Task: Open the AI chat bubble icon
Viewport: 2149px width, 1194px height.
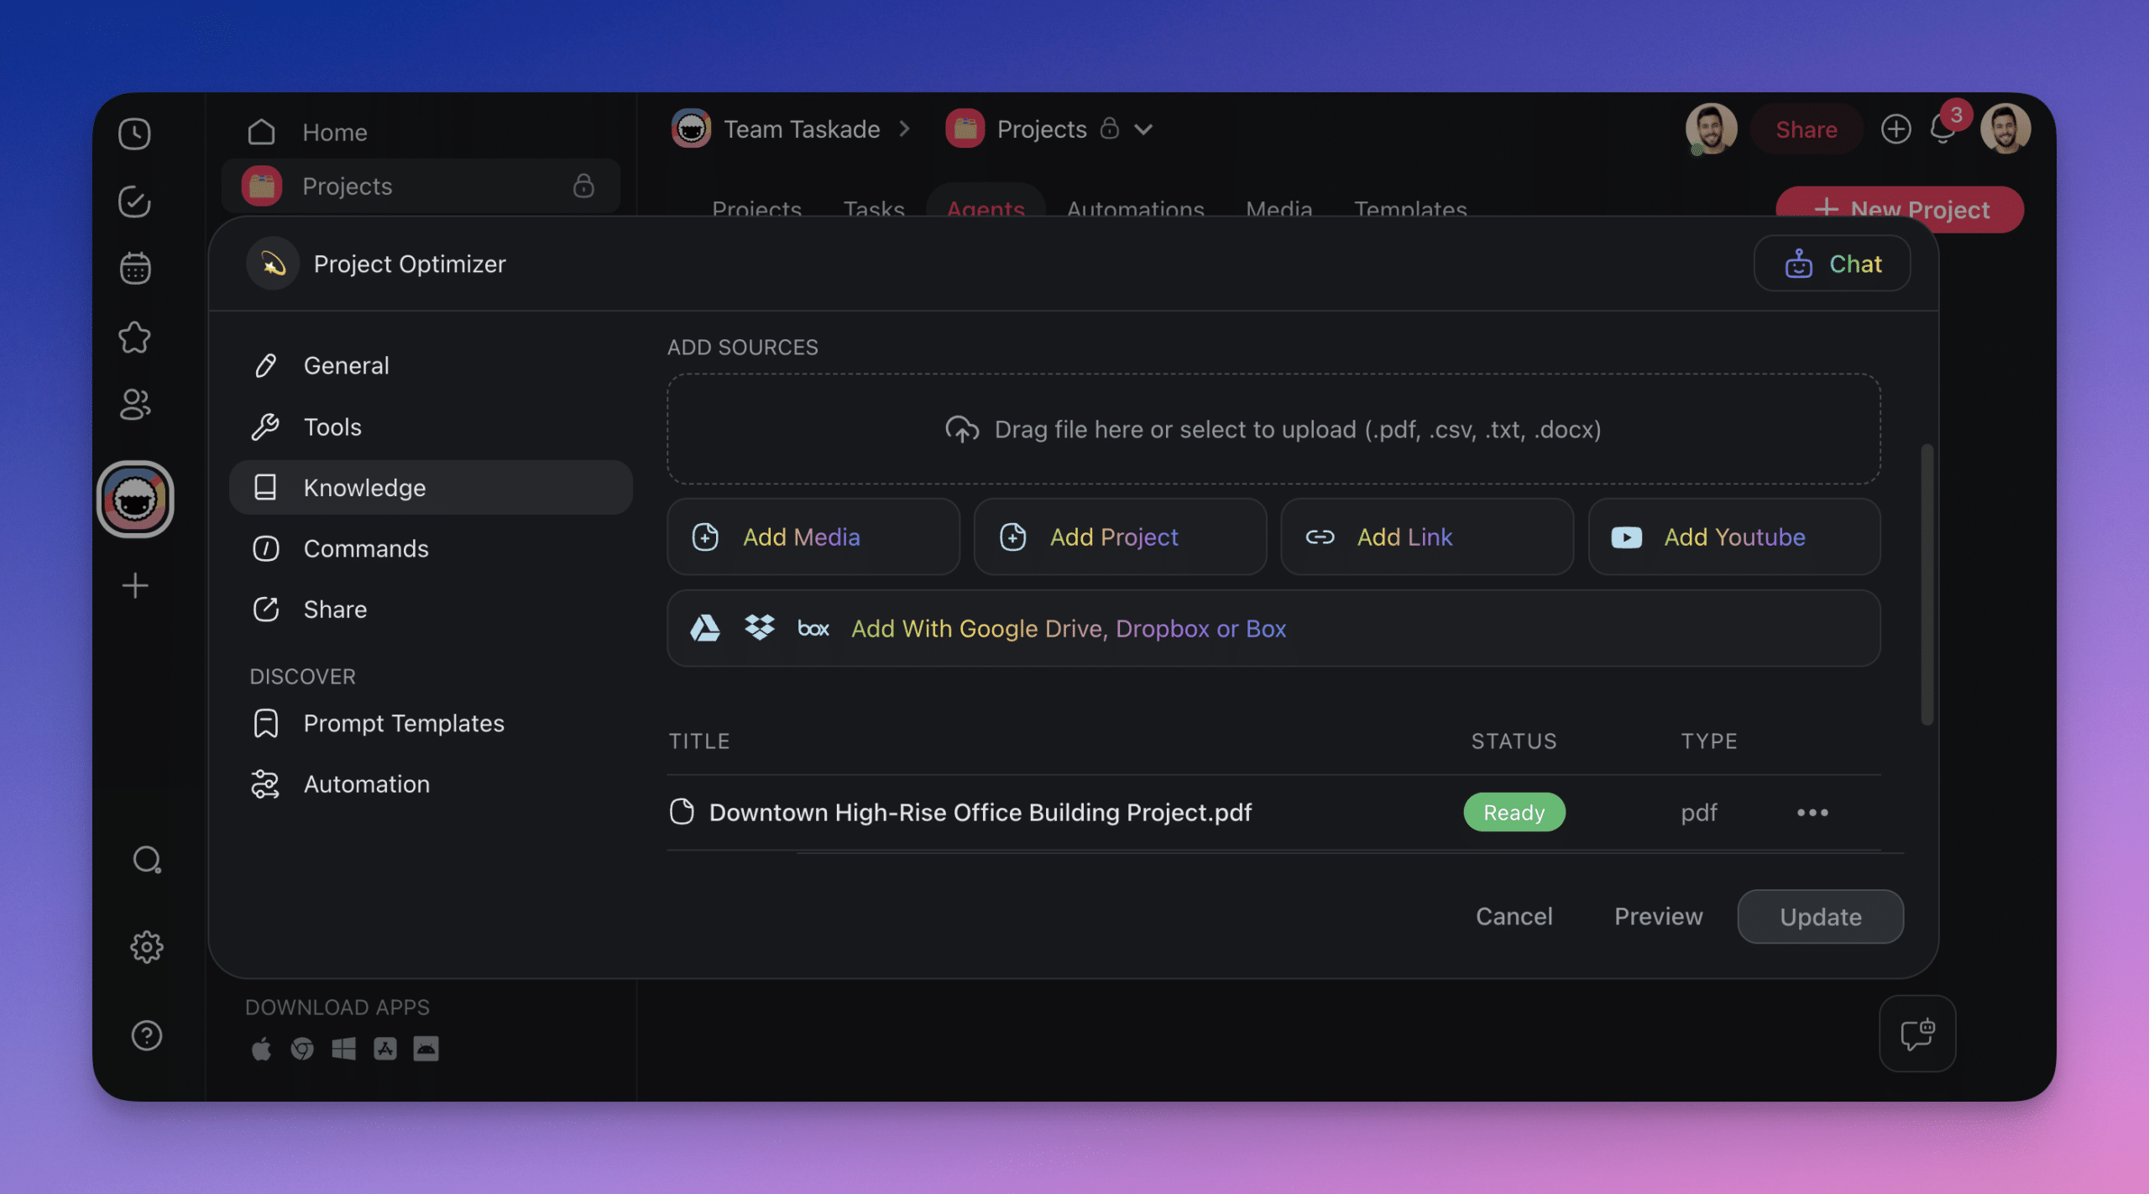Action: point(1917,1034)
